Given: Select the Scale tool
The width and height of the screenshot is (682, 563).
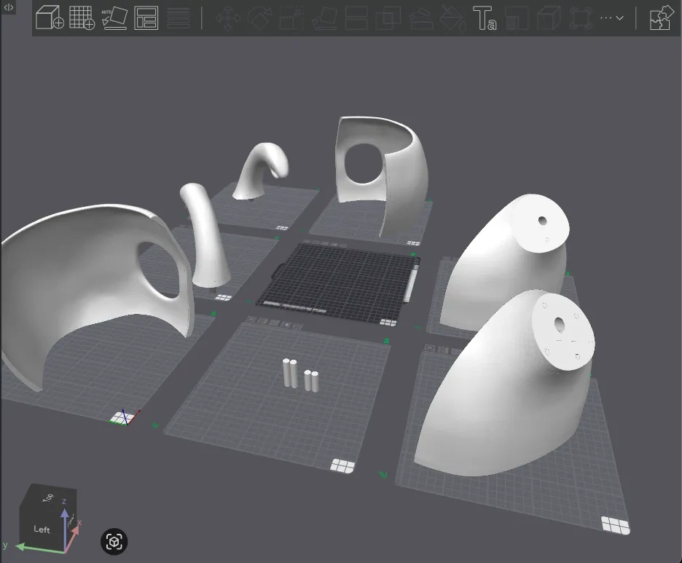Looking at the screenshot, I should 291,18.
